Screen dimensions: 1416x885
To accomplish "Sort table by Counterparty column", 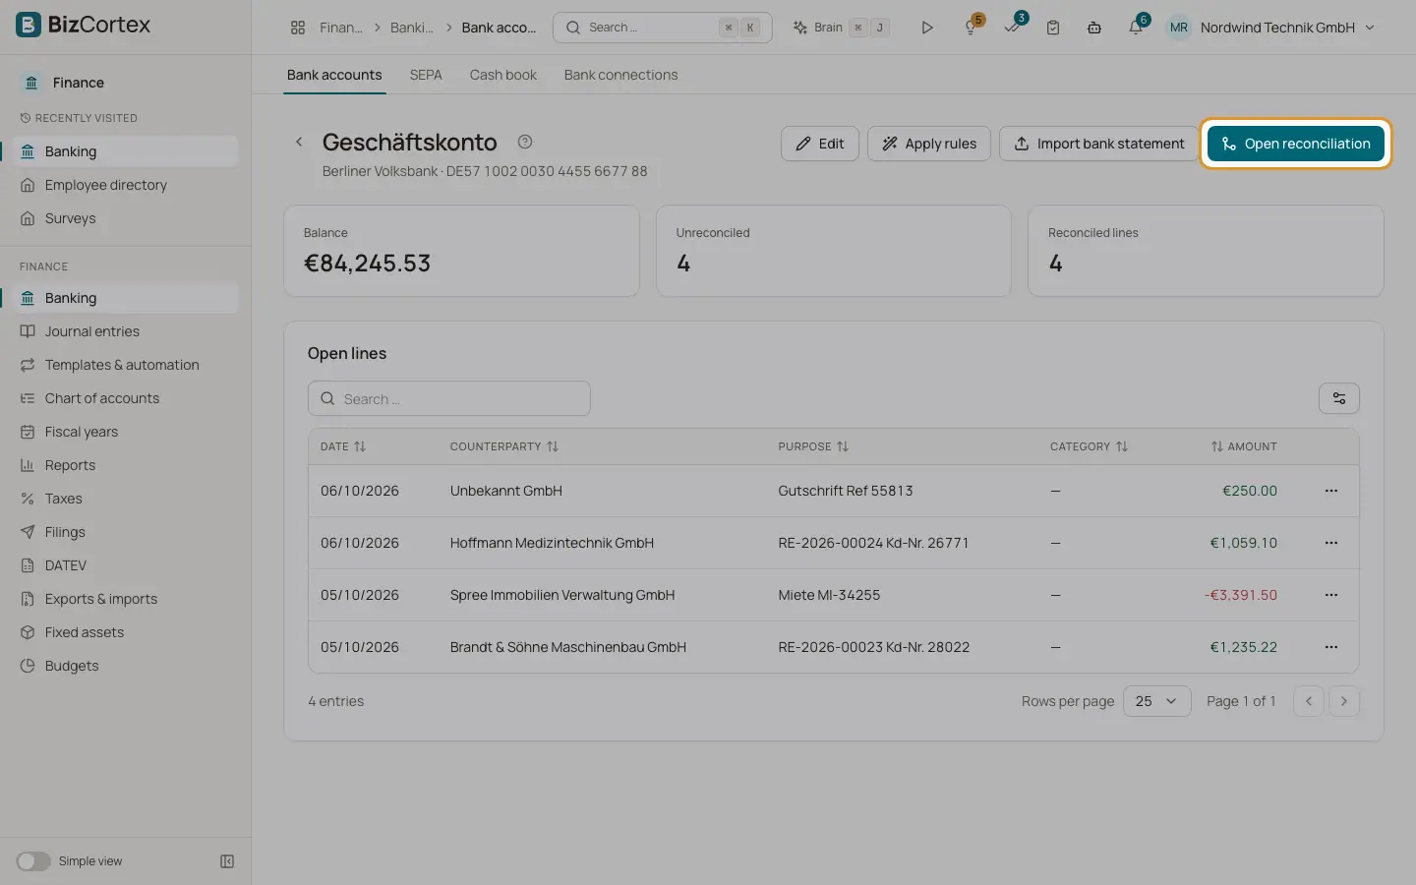I will [x=504, y=446].
